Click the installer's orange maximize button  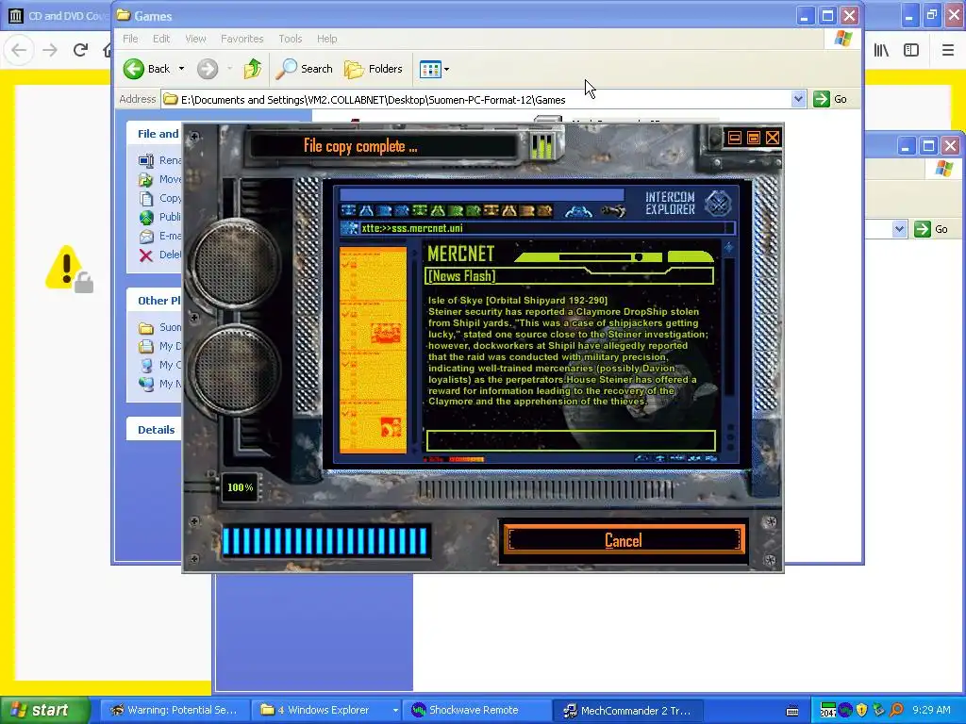(x=754, y=138)
